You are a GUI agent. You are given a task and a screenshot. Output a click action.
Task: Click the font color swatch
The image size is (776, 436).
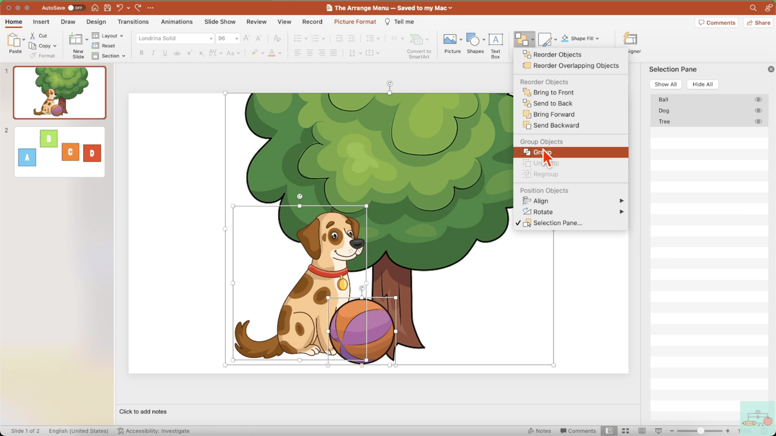tap(272, 53)
